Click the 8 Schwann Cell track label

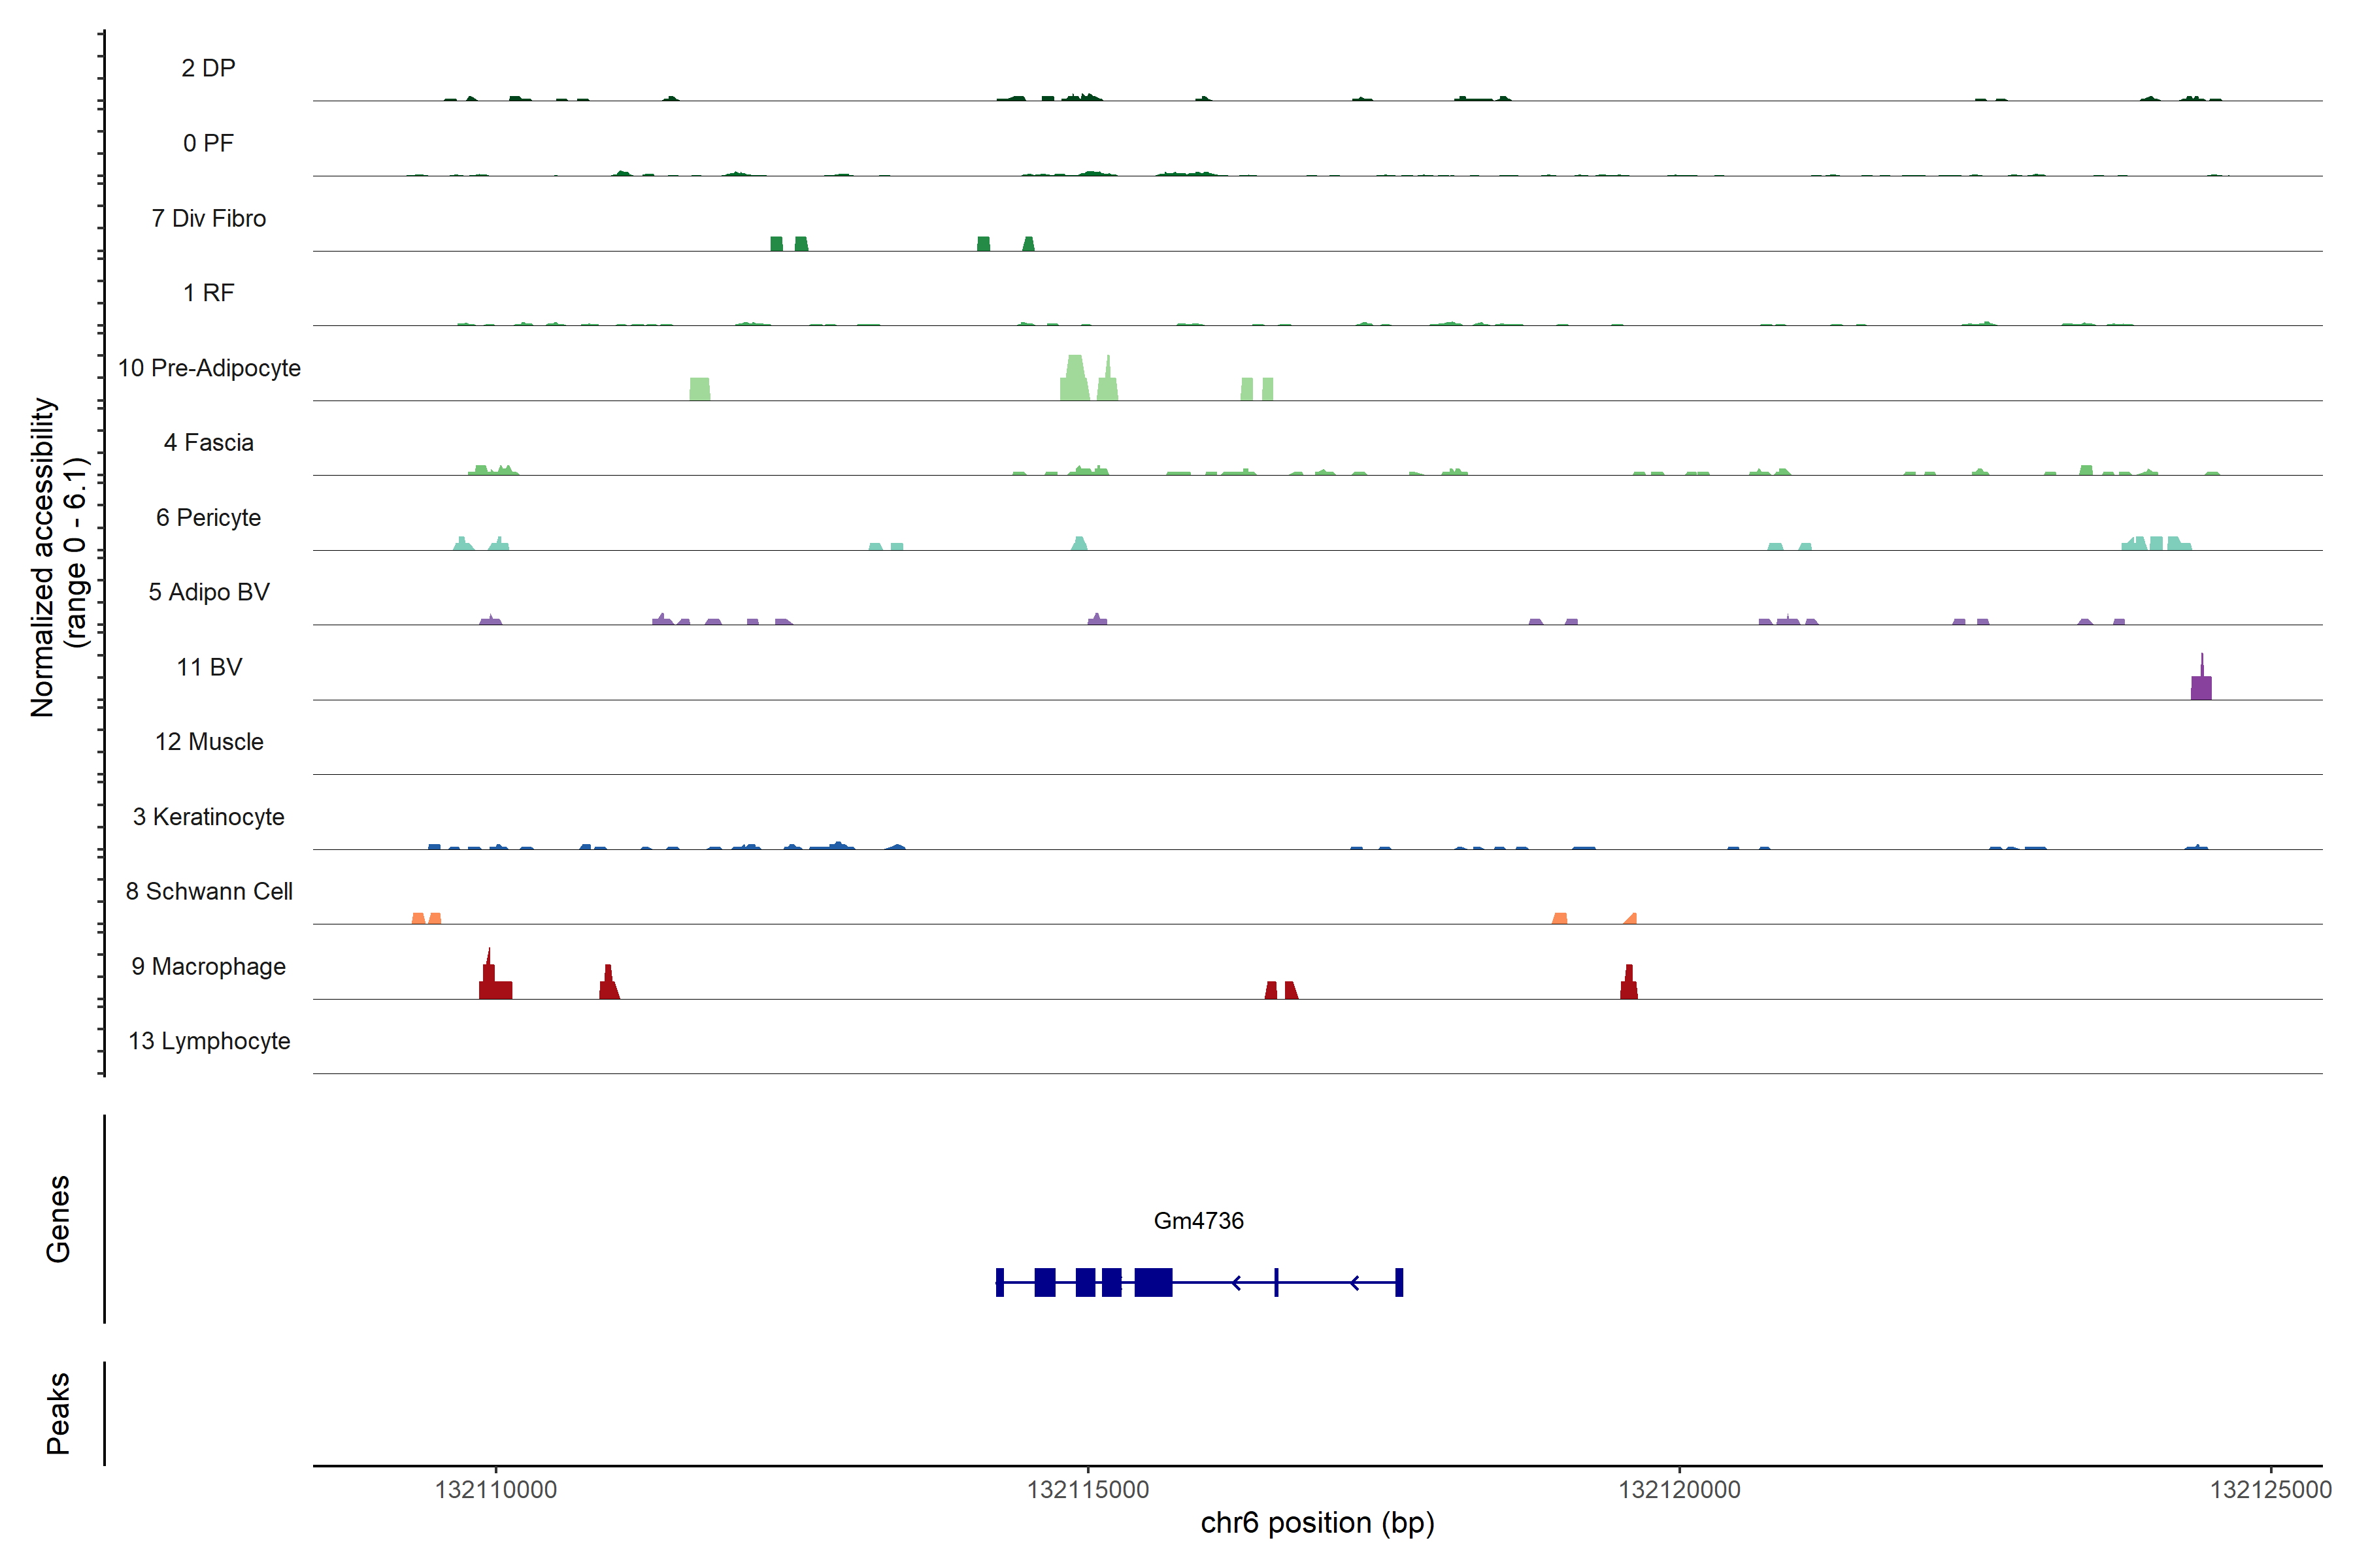(x=208, y=892)
